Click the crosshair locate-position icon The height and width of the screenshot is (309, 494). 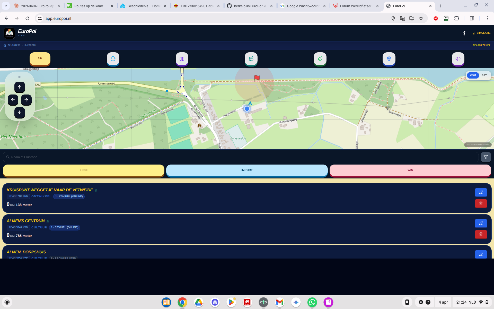pyautogui.click(x=113, y=59)
